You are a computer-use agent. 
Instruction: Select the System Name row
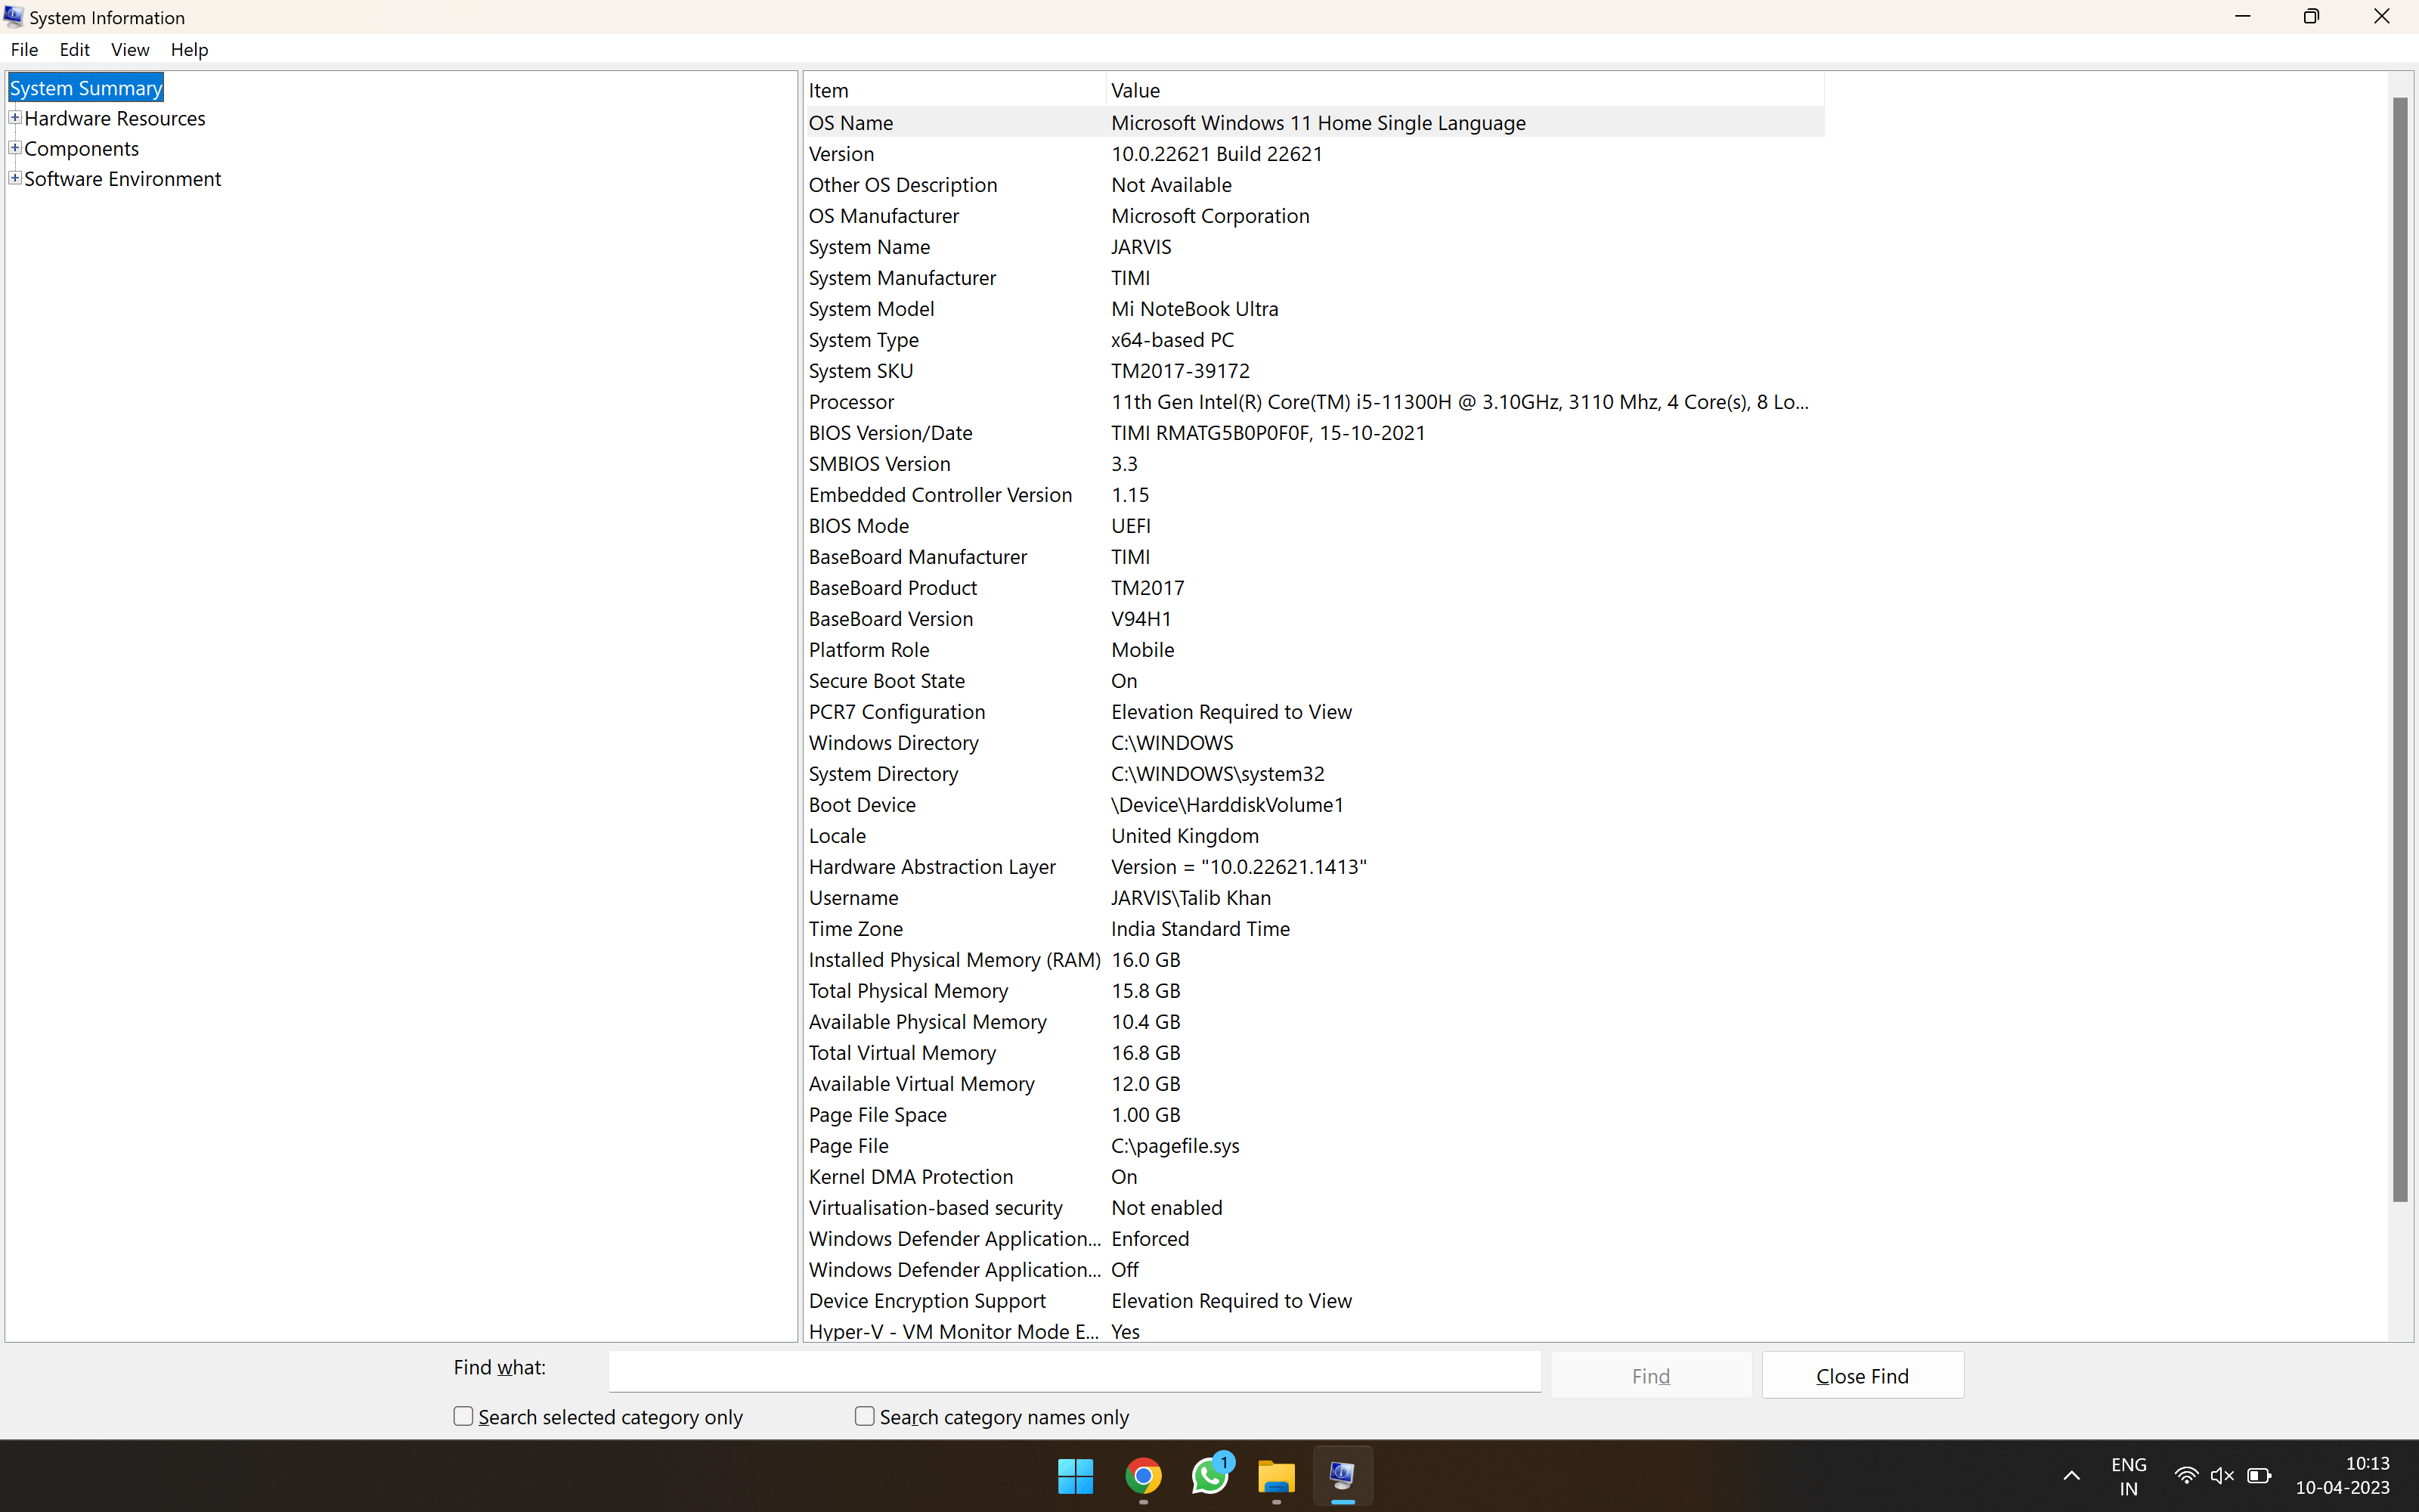(x=1315, y=246)
